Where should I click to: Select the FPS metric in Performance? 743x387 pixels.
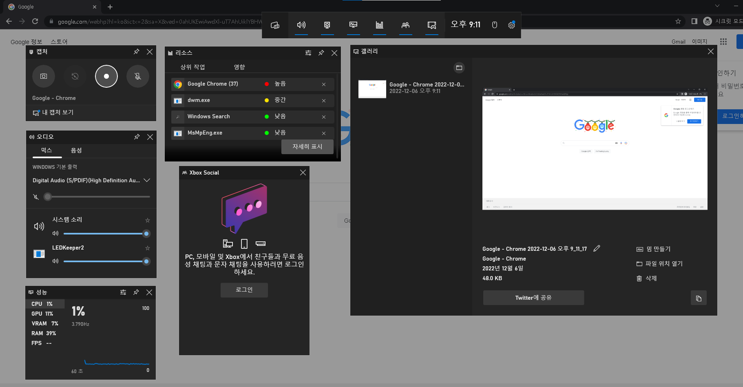pyautogui.click(x=45, y=343)
